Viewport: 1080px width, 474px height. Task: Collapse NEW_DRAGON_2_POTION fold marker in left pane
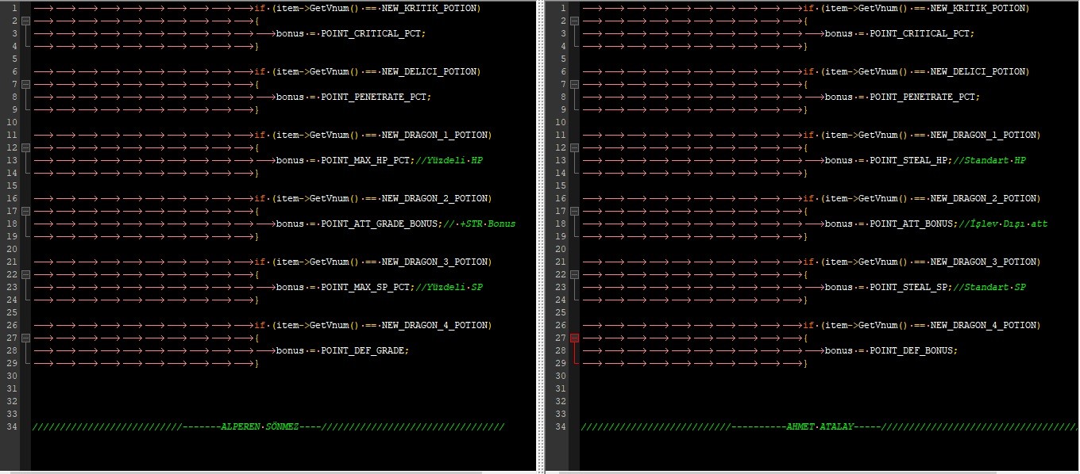coord(25,211)
